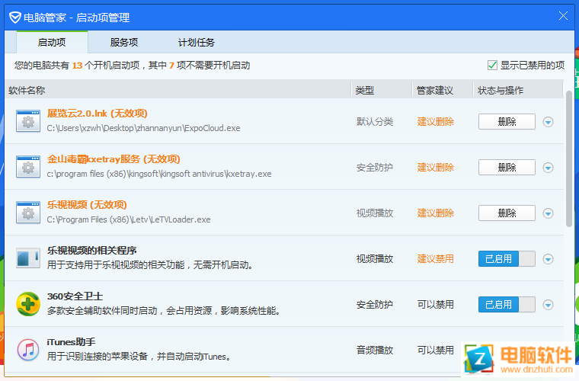This screenshot has height=381, width=579.
Task: Click 可以禁用 advice in iTunes助手 row
Action: [x=435, y=350]
